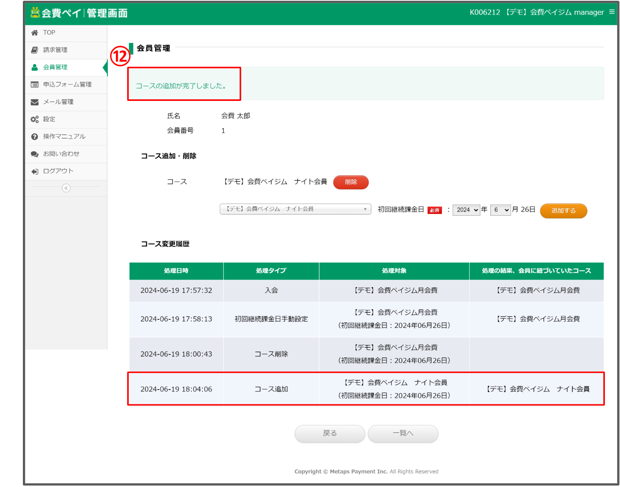Viewport: 620px width, 487px height.
Task: Click the application form management icon
Action: [35, 85]
